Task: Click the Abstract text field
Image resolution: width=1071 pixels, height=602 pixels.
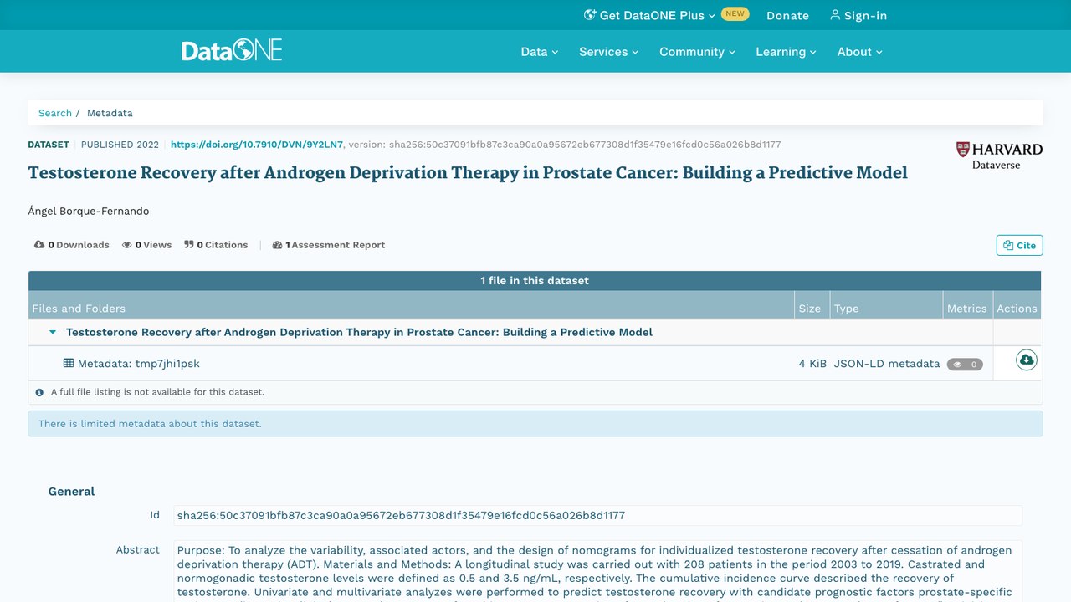Action: pyautogui.click(x=597, y=571)
